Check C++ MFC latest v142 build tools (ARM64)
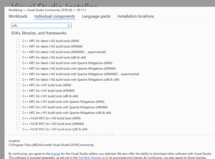The width and height of the screenshot is (215, 159). 18,46
